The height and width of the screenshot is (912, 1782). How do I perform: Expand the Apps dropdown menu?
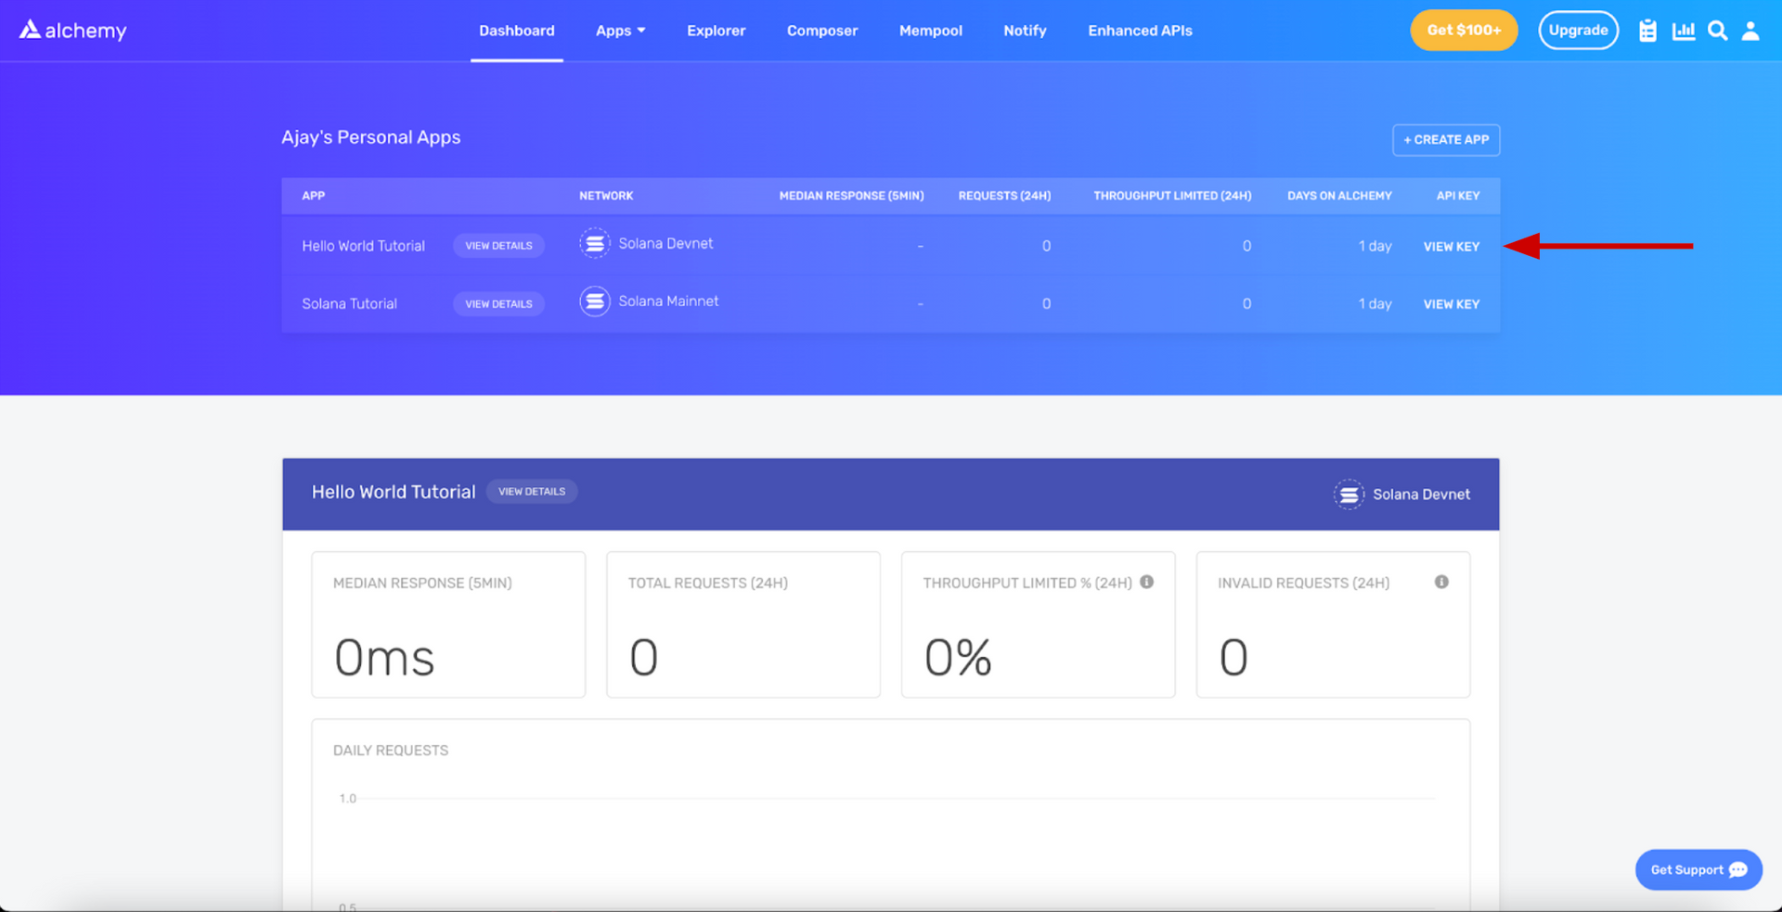tap(620, 31)
